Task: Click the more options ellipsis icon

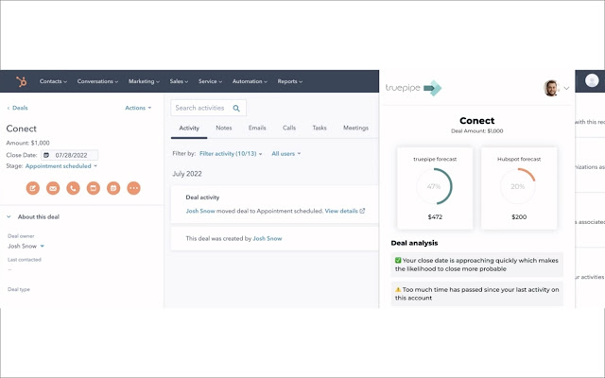Action: [133, 188]
